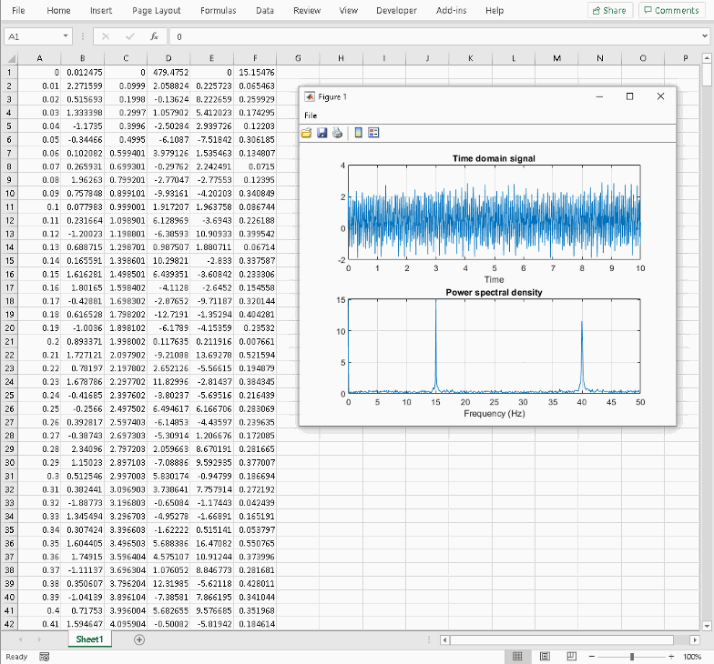Open the Formulas ribbon tab
This screenshot has width=714, height=664.
click(218, 10)
